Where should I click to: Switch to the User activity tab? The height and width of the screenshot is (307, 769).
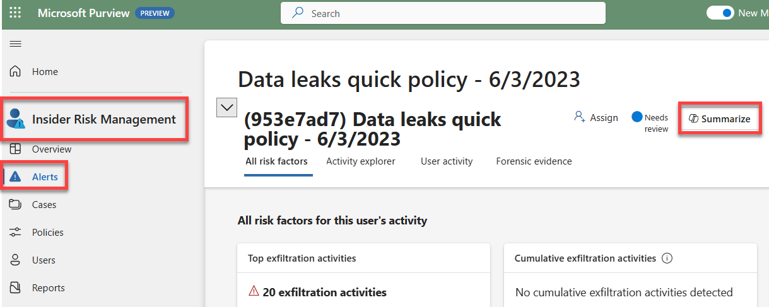point(447,161)
